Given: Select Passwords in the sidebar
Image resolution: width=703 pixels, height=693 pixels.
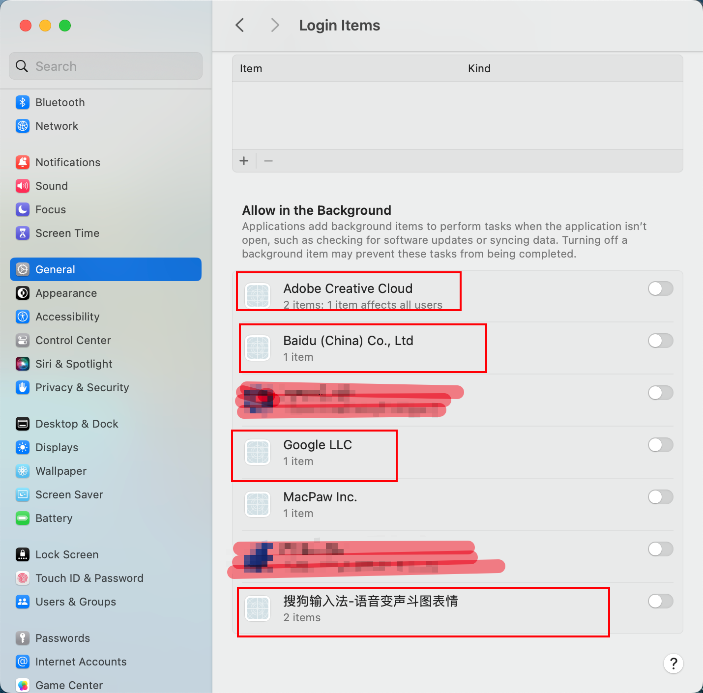Looking at the screenshot, I should pos(106,638).
